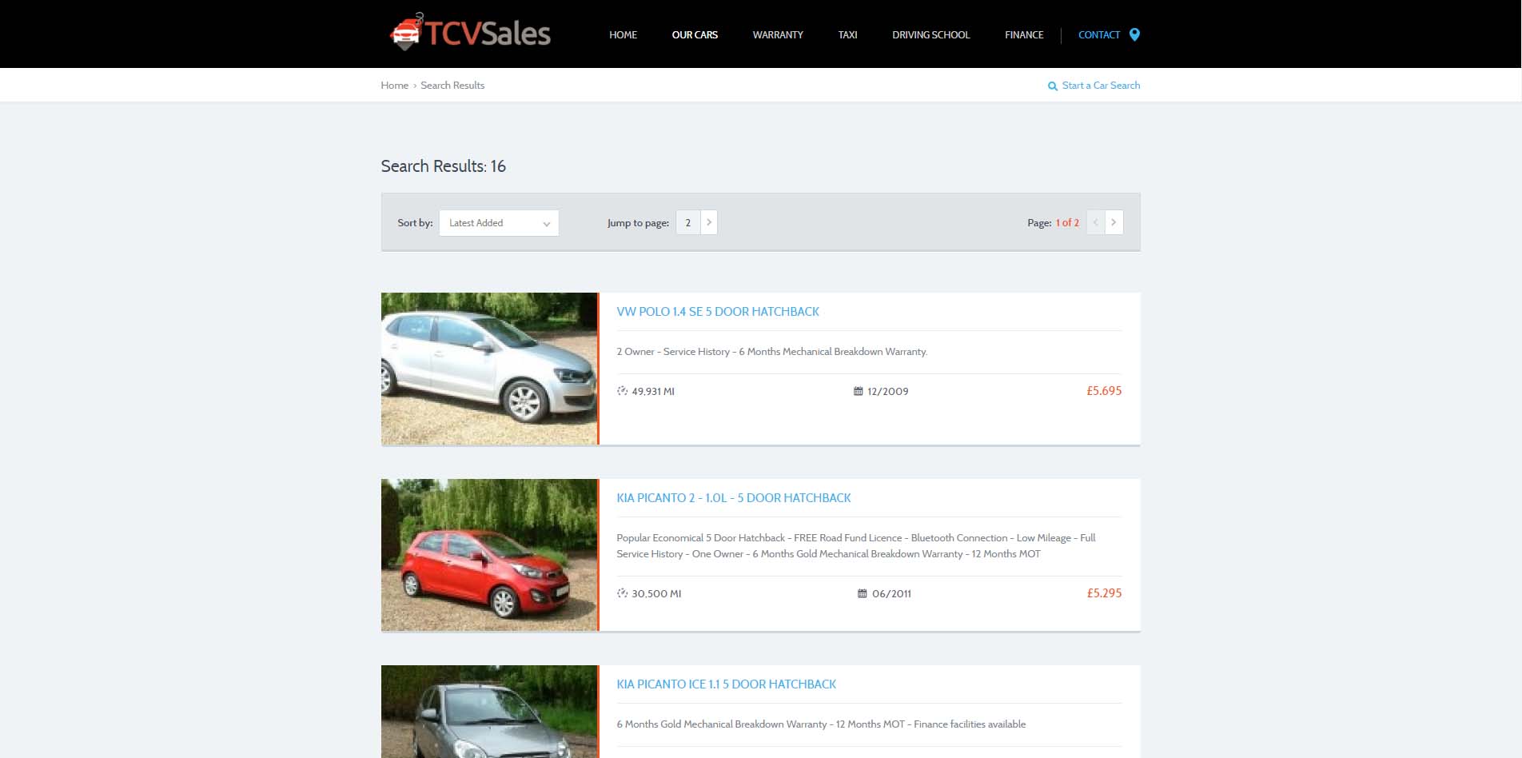The width and height of the screenshot is (1522, 758).
Task: Click the Home breadcrumb link
Action: (x=394, y=86)
